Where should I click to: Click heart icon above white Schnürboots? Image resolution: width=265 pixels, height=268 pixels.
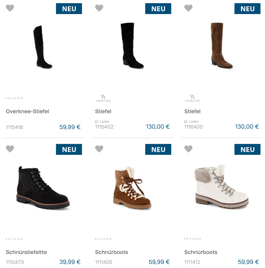click(188, 149)
